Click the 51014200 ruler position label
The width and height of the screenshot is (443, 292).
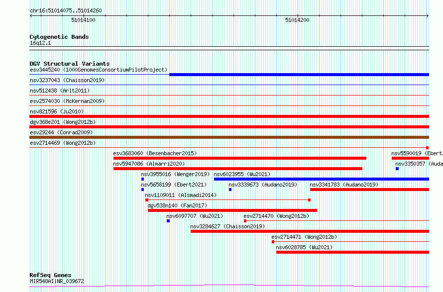[297, 20]
